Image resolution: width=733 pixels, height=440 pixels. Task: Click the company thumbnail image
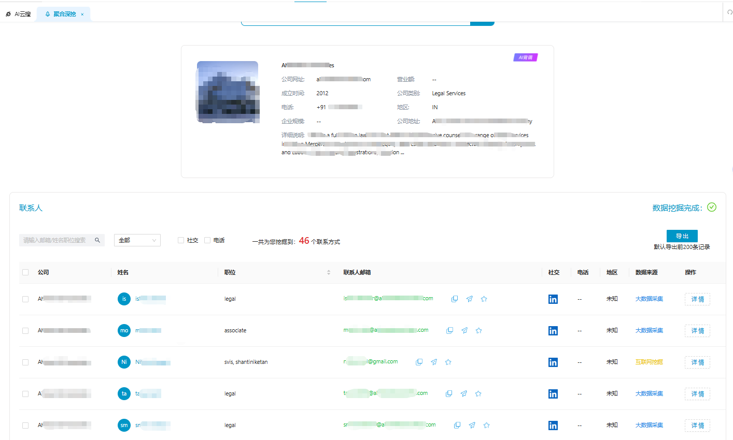(x=228, y=92)
